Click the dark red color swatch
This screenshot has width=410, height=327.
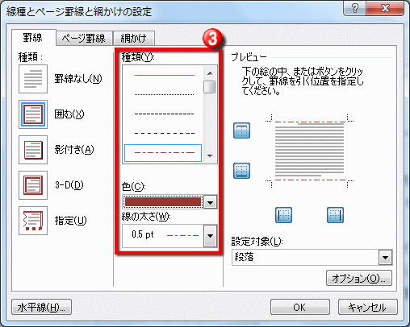[x=163, y=202]
